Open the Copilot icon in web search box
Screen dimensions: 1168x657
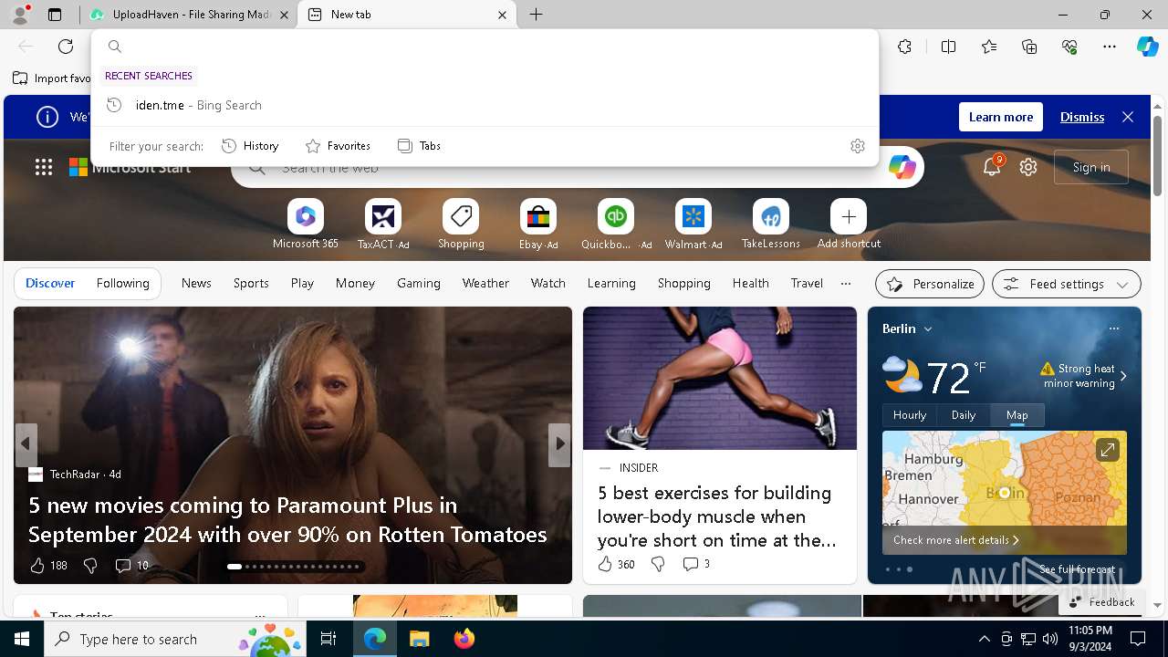tap(902, 167)
